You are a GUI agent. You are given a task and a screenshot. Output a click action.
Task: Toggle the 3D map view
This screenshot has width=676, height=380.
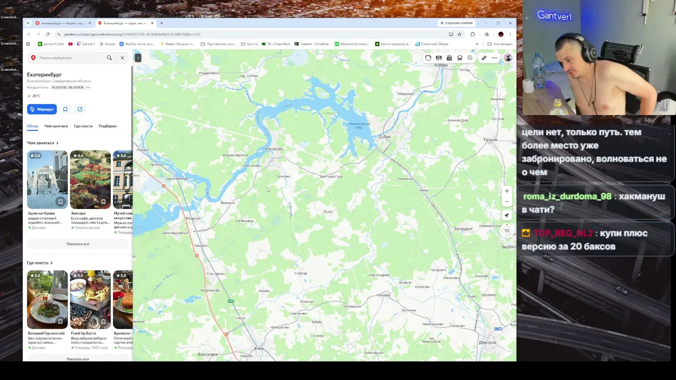(507, 231)
